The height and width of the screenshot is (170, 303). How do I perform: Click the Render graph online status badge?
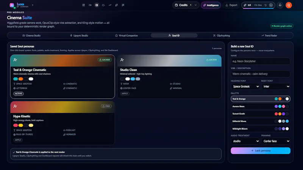(x=281, y=26)
